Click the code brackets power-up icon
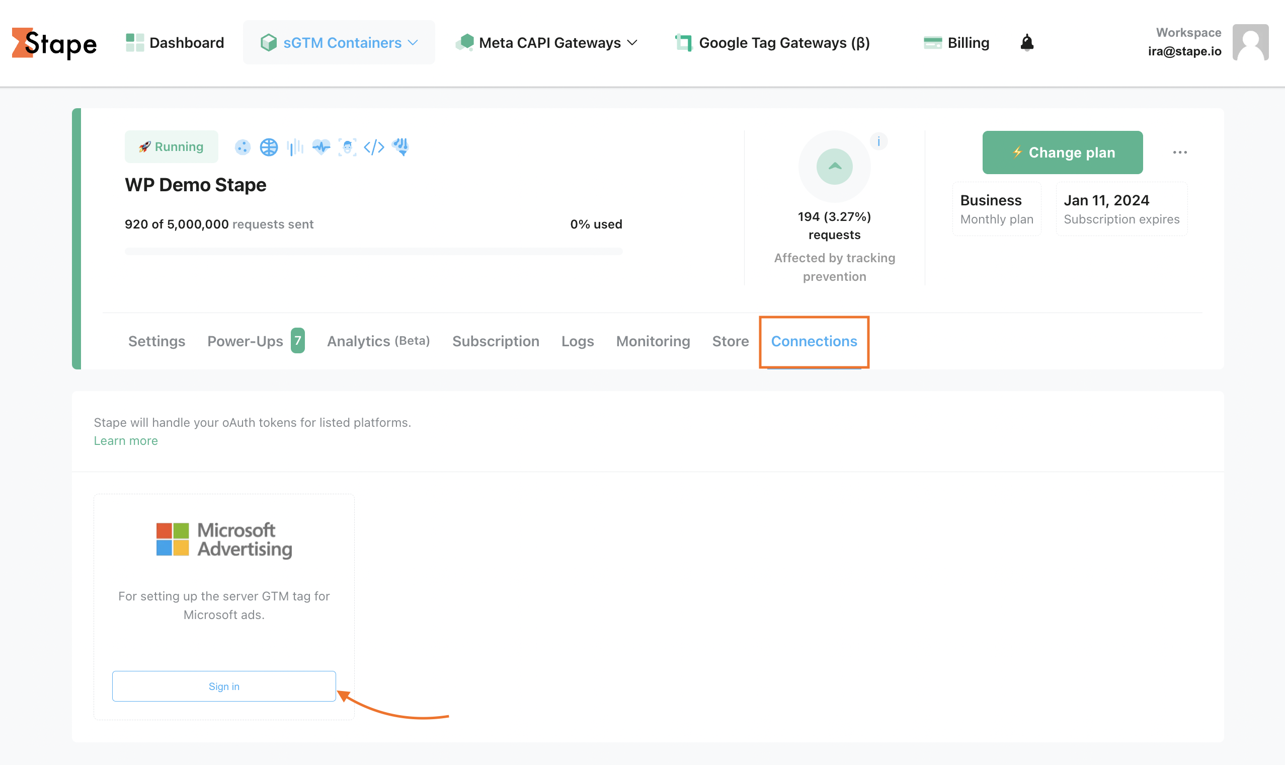The width and height of the screenshot is (1285, 765). (x=373, y=147)
